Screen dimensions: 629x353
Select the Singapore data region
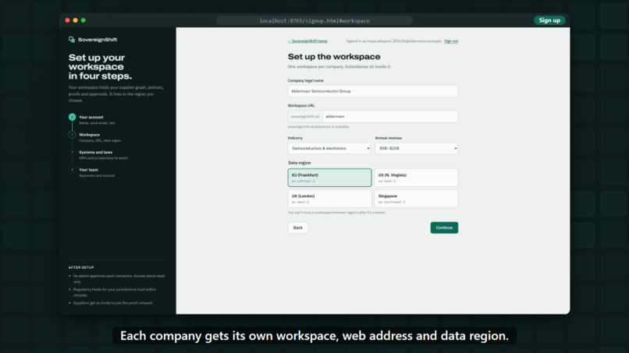click(416, 199)
